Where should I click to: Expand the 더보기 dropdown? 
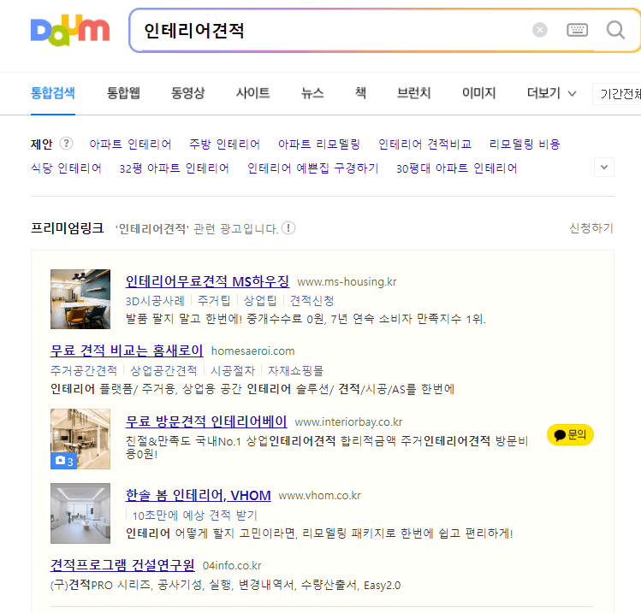[x=551, y=93]
